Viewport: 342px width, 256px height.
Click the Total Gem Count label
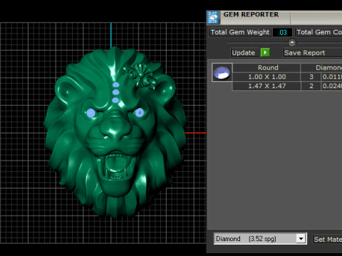pyautogui.click(x=319, y=32)
